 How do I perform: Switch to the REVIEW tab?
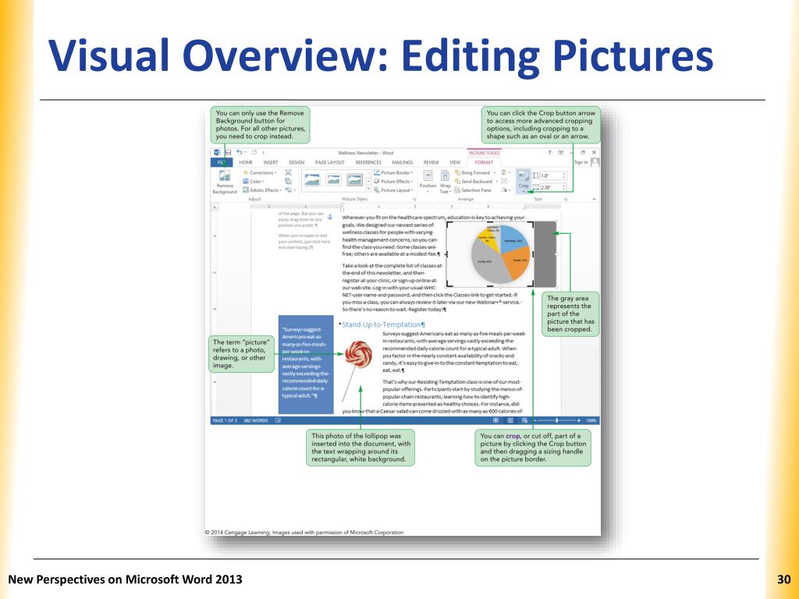coord(431,162)
